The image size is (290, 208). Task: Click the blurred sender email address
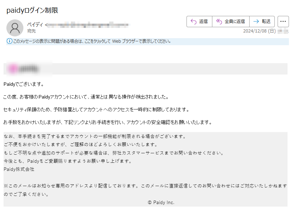click(88, 24)
